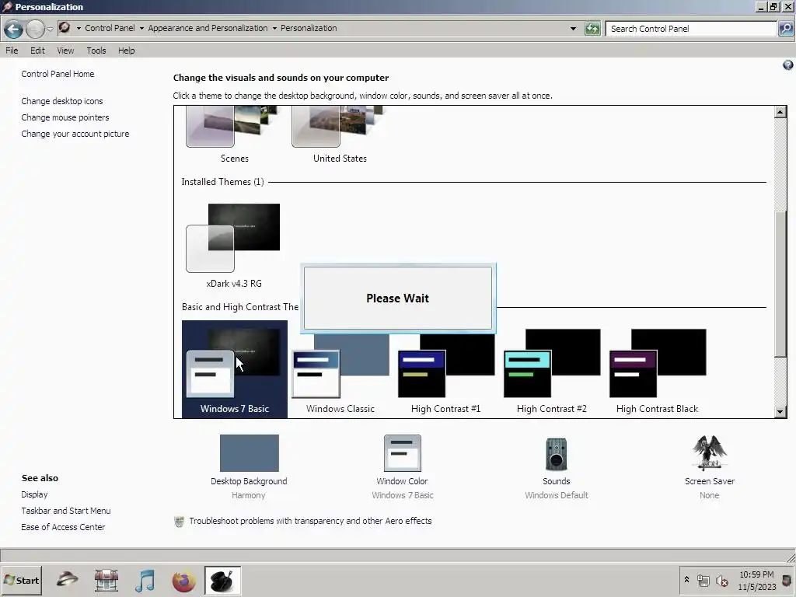796x597 pixels.
Task: Open Change your account picture link
Action: click(x=75, y=134)
